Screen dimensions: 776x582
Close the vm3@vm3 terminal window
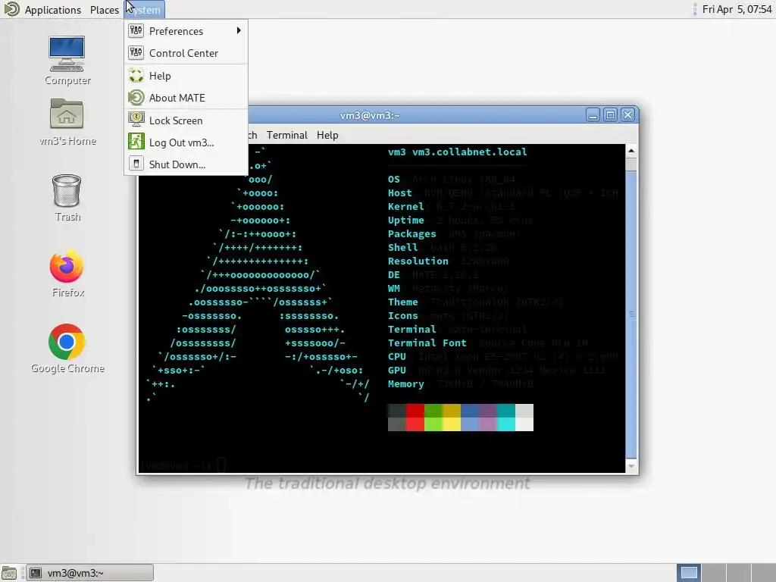point(627,115)
